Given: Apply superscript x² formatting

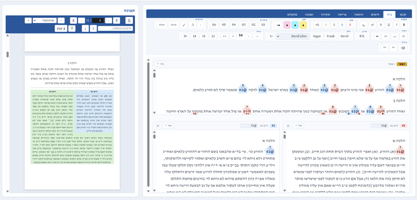Looking at the screenshot, I should [373, 25].
